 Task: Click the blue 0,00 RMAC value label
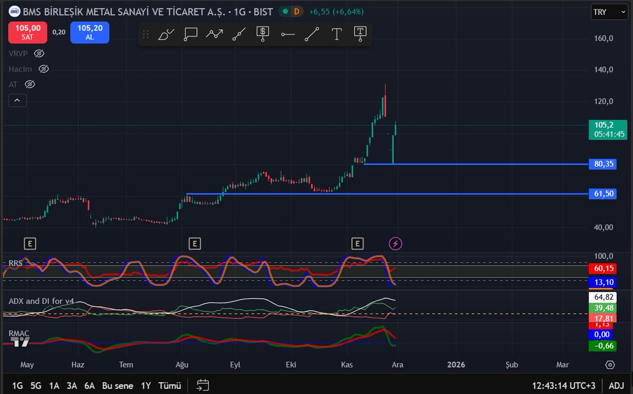pos(601,334)
